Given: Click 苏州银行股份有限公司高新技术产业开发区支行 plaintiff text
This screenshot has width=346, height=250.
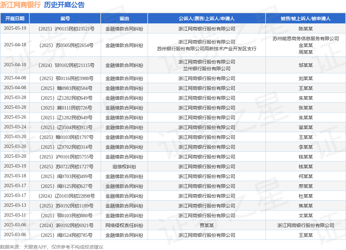Looking at the screenshot, I should tap(206, 49).
